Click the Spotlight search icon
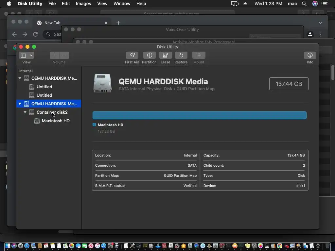Screen dimensions: 335x251 tap(304, 4)
